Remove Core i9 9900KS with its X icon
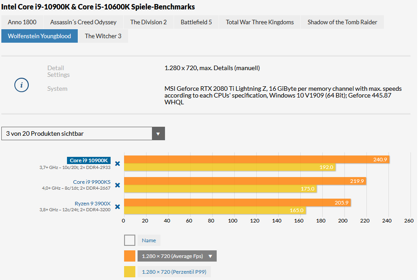Image resolution: width=419 pixels, height=280 pixels. pos(117,185)
